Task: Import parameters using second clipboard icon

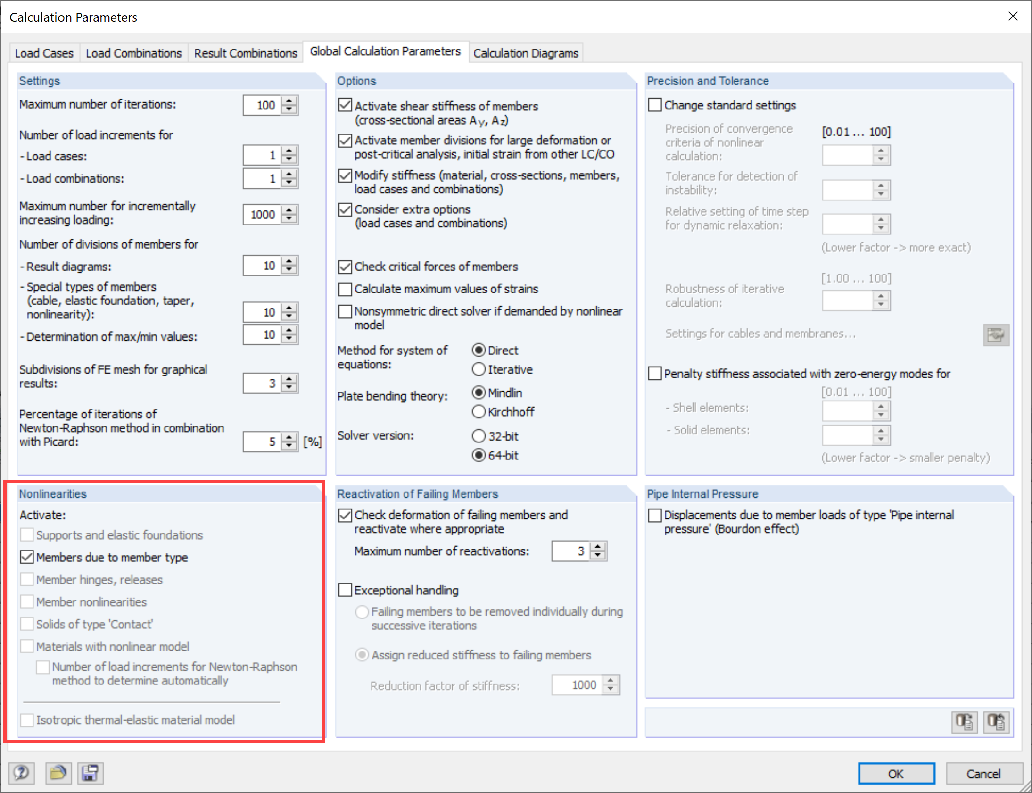Action: tap(997, 722)
